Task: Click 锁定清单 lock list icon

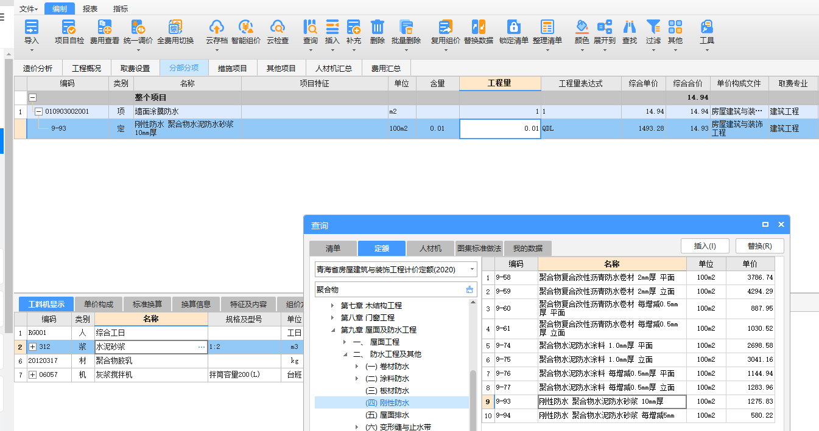Action: (x=514, y=27)
